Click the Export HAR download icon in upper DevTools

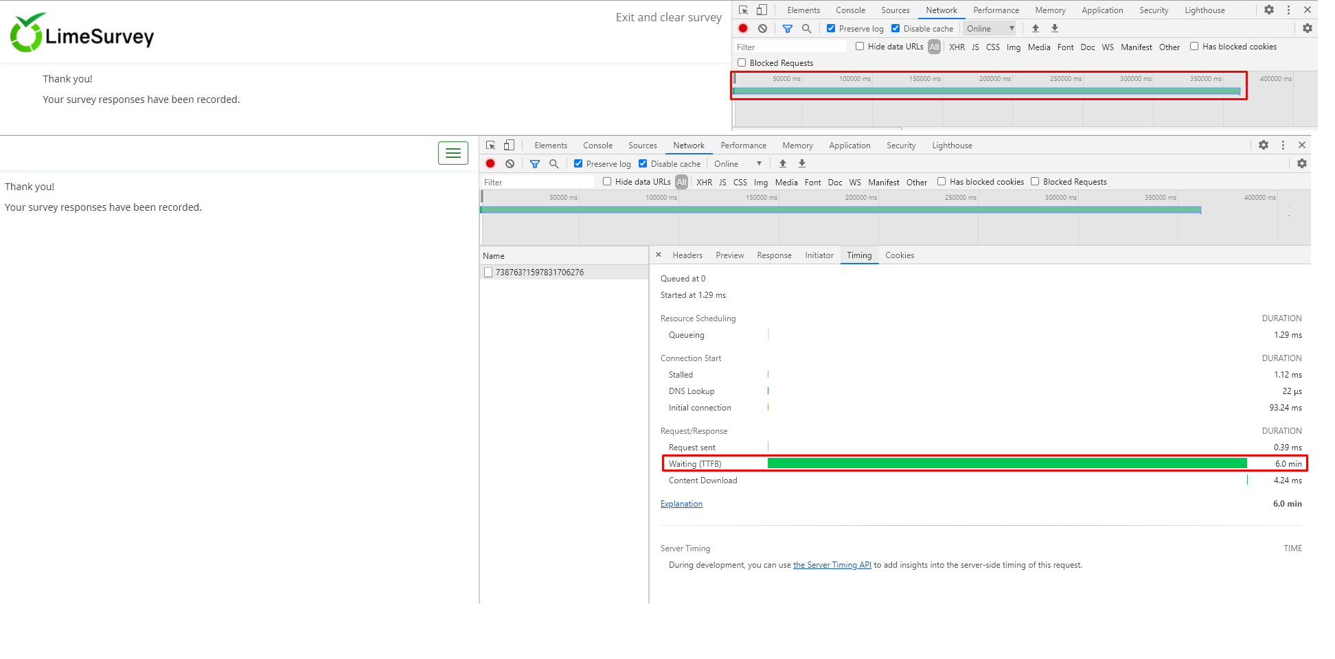tap(1055, 28)
